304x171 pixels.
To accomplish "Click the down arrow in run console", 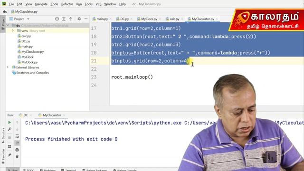I will point(17,129).
